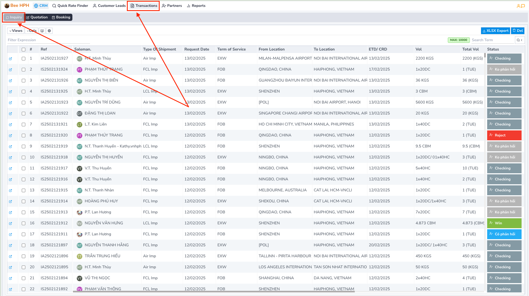Open the Reports menu
The height and width of the screenshot is (296, 529).
[196, 6]
